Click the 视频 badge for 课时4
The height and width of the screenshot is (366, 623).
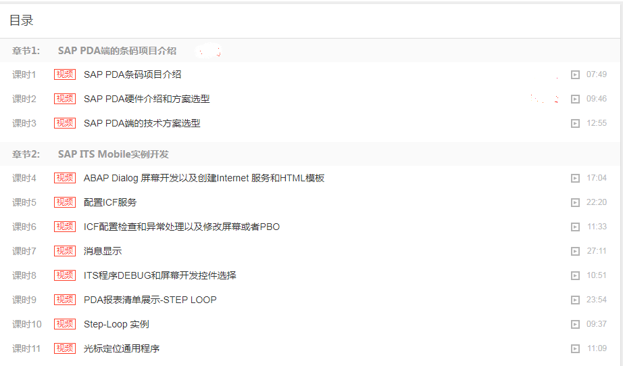coord(65,178)
